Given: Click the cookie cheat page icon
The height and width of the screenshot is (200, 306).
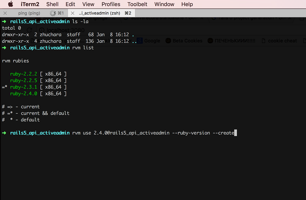Looking at the screenshot, I should tap(264, 41).
